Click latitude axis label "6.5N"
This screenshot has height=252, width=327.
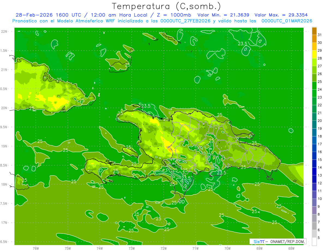pos(4,242)
